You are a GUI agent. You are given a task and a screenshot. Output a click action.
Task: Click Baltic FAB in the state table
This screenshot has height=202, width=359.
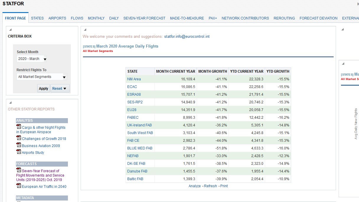[135, 179]
